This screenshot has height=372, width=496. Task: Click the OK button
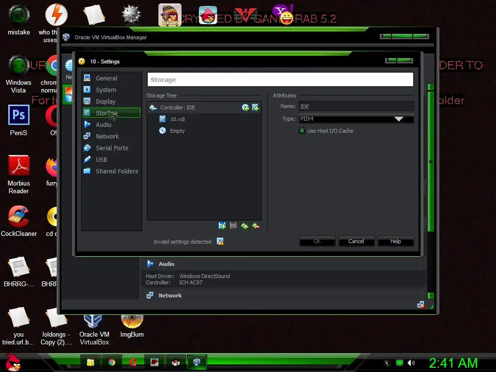(x=317, y=241)
